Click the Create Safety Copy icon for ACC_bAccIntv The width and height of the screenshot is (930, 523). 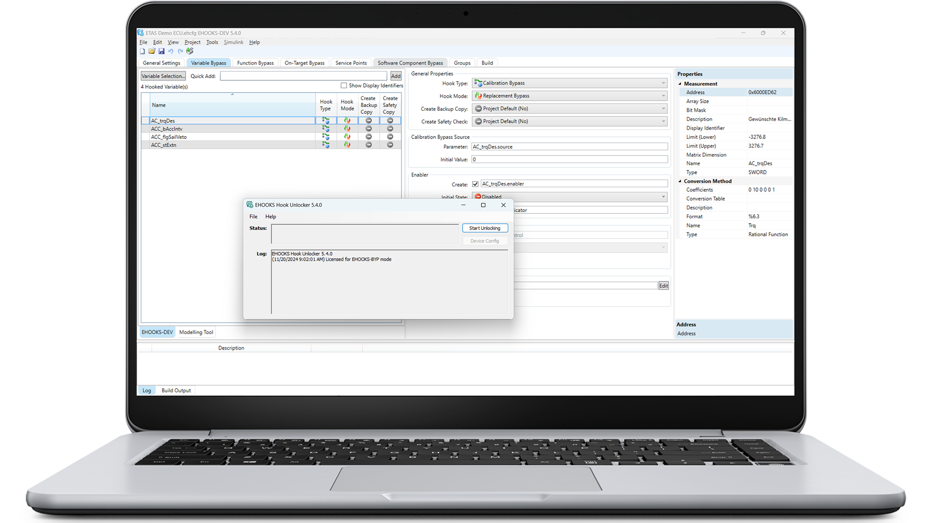click(390, 129)
